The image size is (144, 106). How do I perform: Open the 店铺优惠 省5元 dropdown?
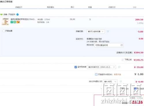[96, 31]
